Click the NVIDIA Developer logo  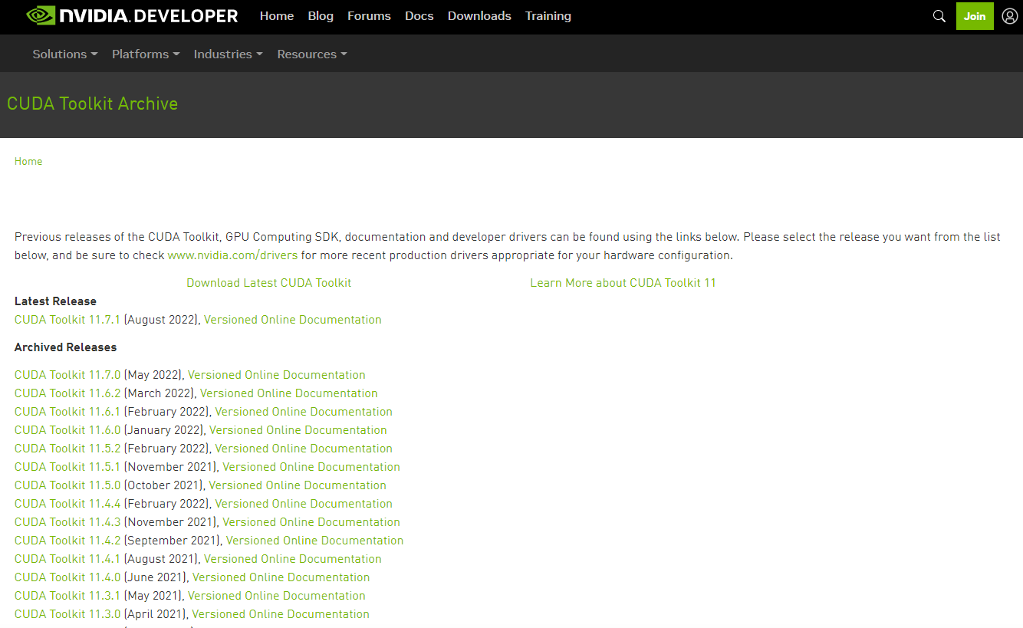click(132, 16)
